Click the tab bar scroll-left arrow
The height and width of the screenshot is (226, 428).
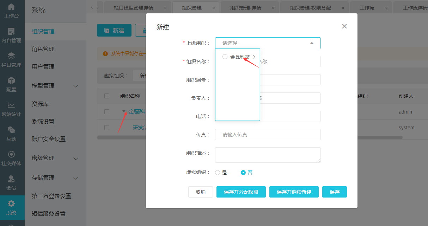pyautogui.click(x=92, y=7)
